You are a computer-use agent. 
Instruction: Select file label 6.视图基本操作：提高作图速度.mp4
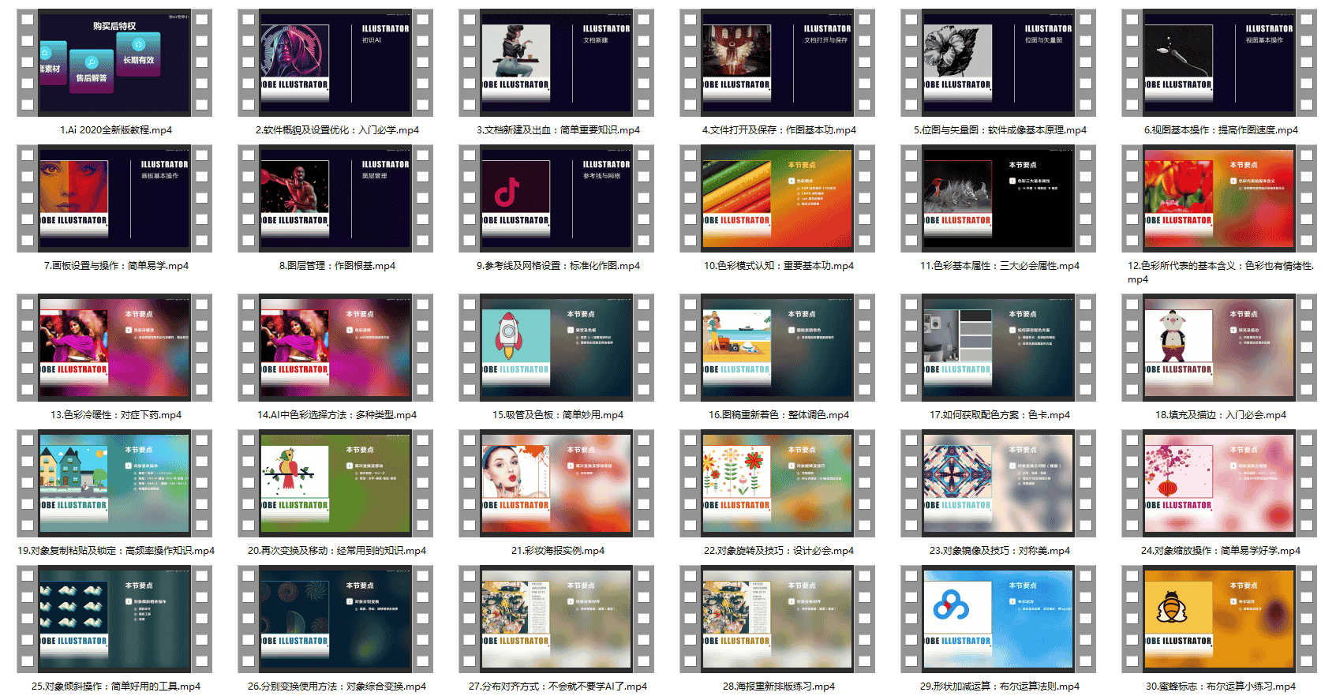1221,130
